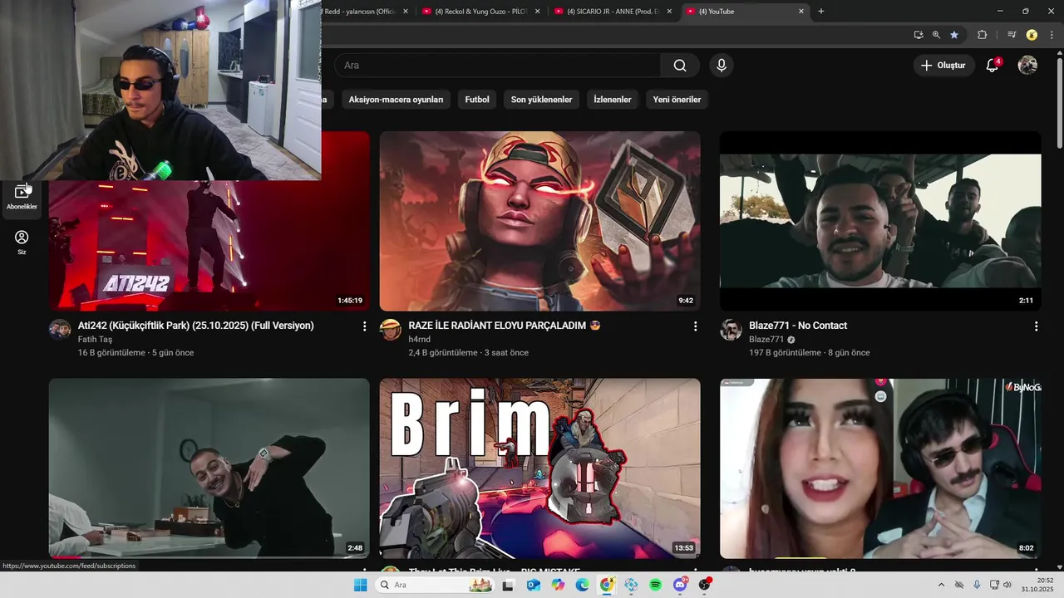Close the Reckol & Yung Ouzo tab
This screenshot has height=598, width=1064.
pos(537,12)
